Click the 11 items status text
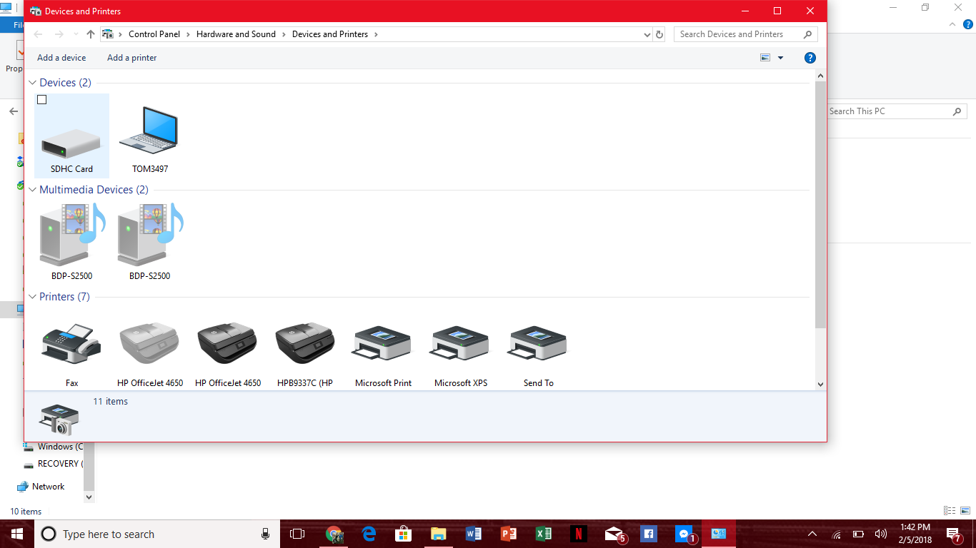 click(x=111, y=402)
